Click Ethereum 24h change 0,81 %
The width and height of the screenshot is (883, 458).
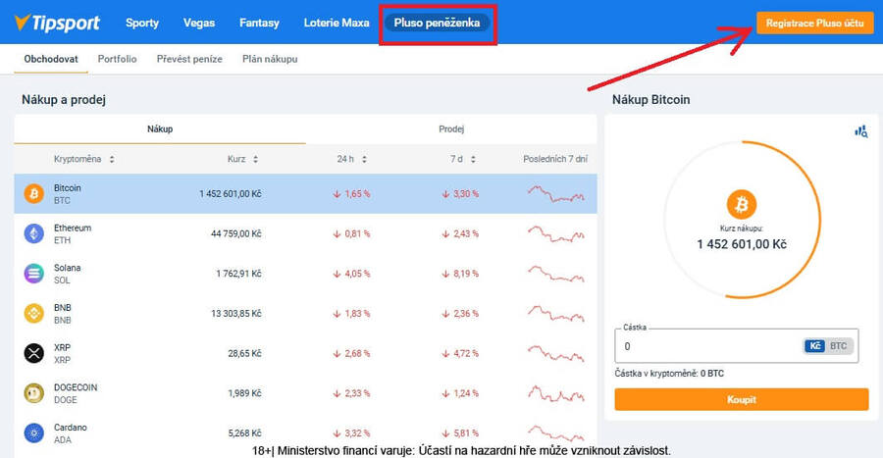tap(351, 233)
